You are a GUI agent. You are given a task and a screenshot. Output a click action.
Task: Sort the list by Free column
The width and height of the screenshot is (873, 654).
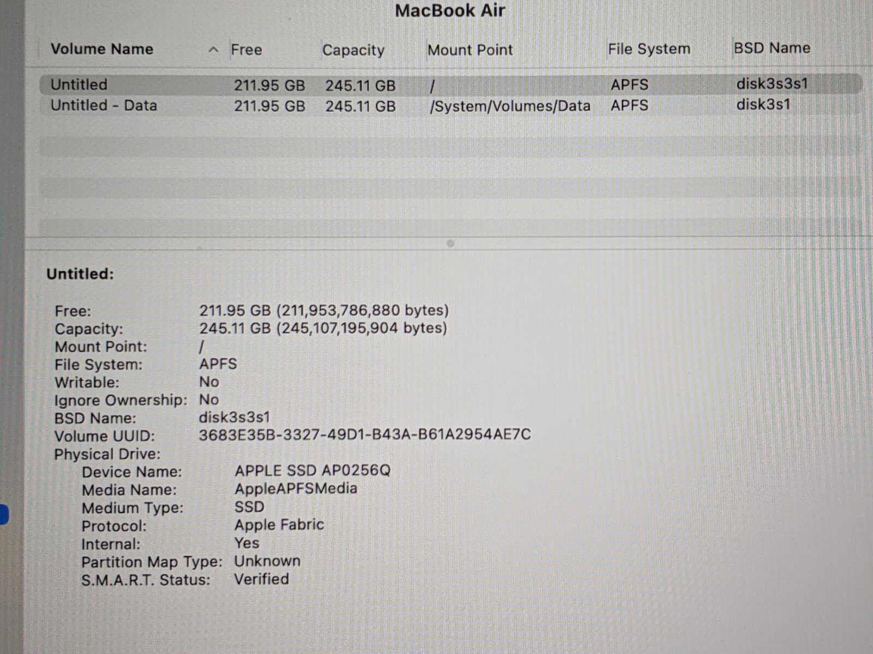click(x=246, y=50)
